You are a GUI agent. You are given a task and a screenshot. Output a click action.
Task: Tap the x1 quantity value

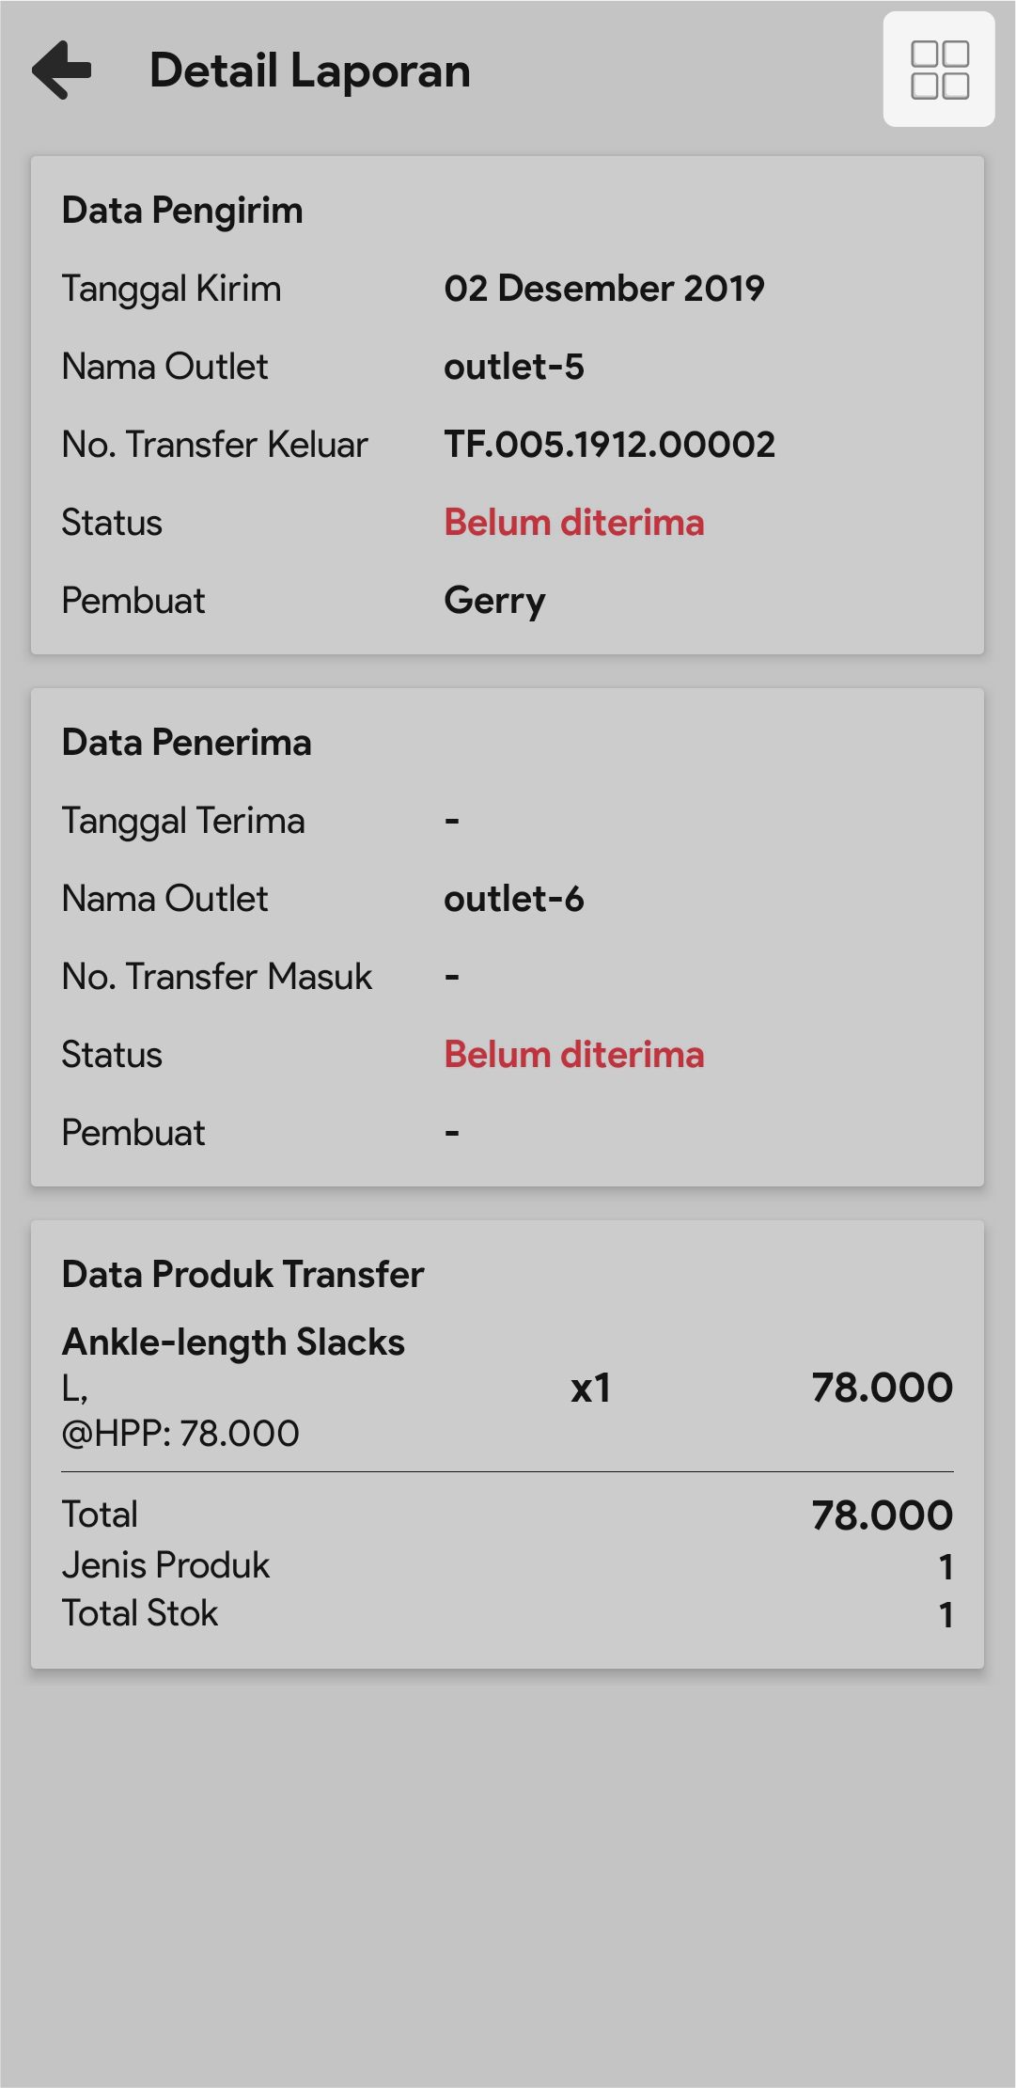click(x=590, y=1389)
